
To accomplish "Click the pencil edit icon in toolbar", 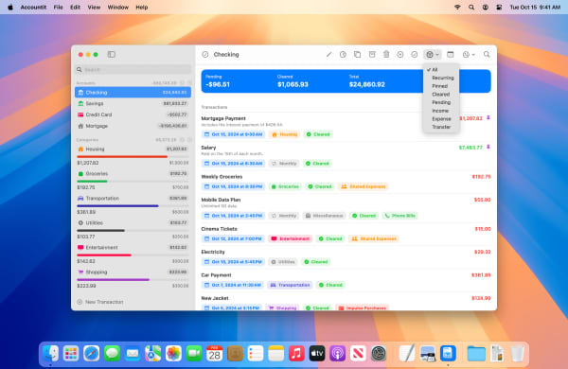I will point(328,54).
